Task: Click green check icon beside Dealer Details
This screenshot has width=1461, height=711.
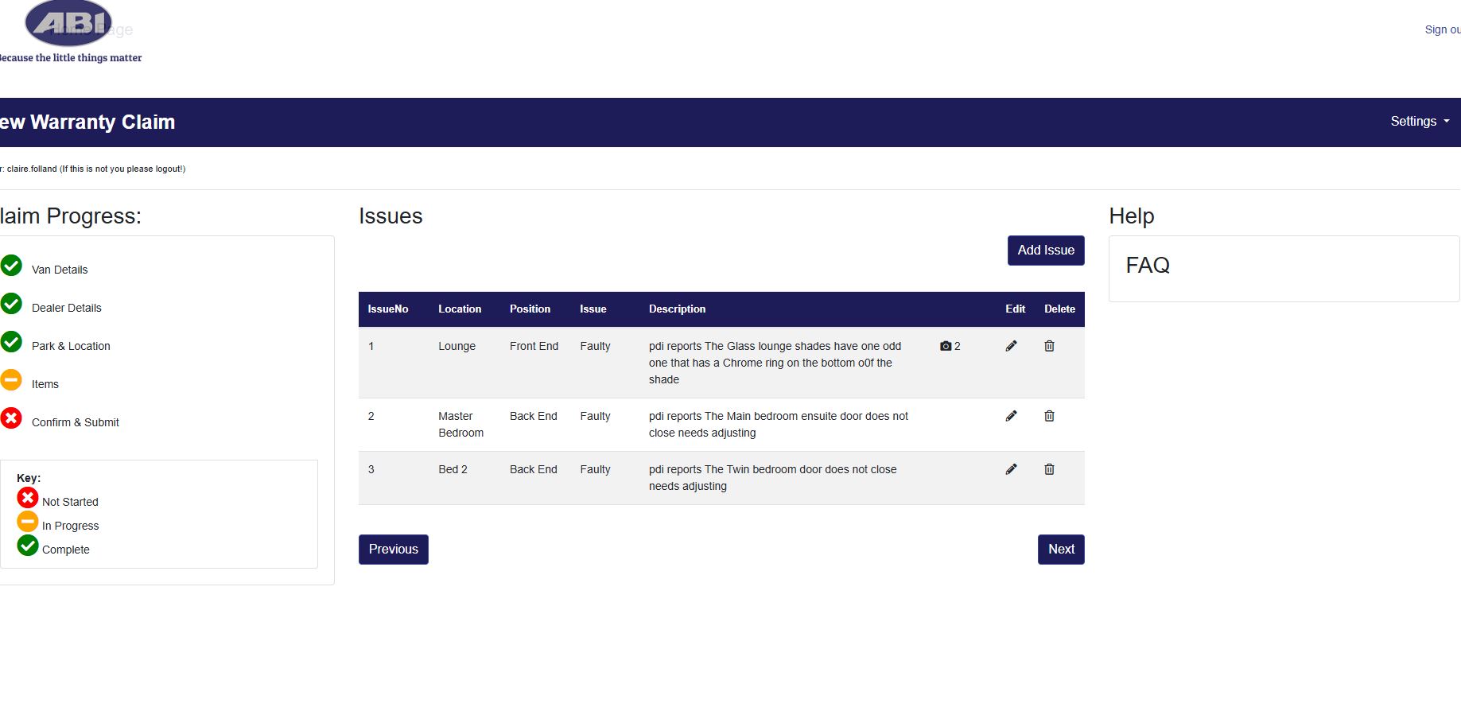Action: (11, 303)
